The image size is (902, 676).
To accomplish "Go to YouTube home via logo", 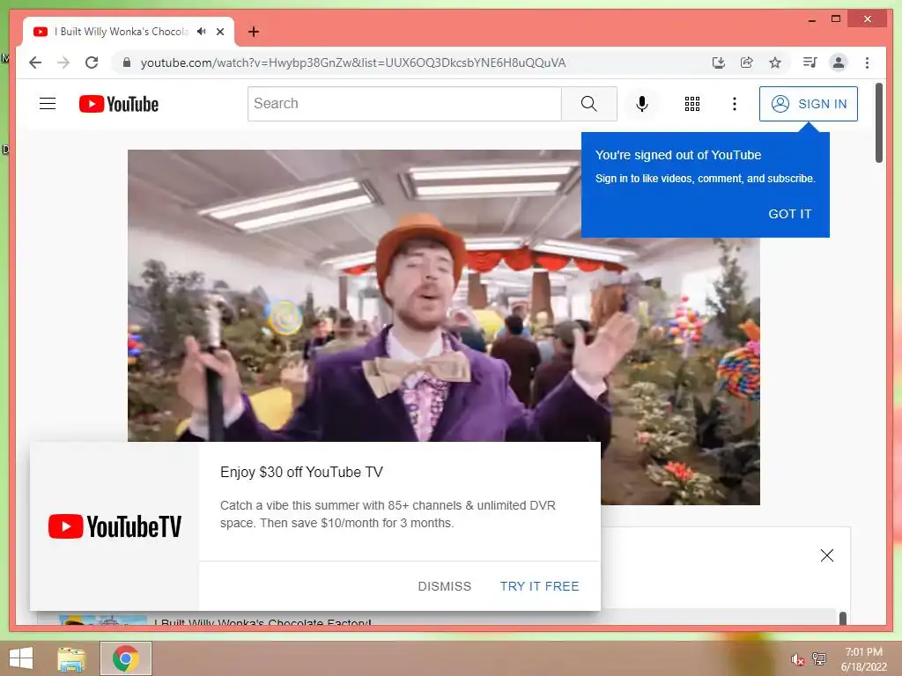I will [x=119, y=104].
